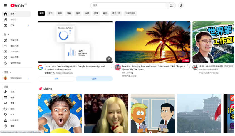Open the Google Ads dashboard thumbnail
Screen dimensions: 235x136
75,42
